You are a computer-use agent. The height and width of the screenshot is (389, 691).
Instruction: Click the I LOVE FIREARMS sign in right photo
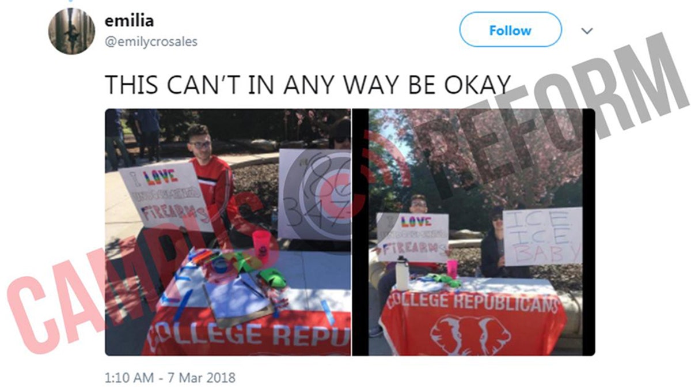pos(412,237)
